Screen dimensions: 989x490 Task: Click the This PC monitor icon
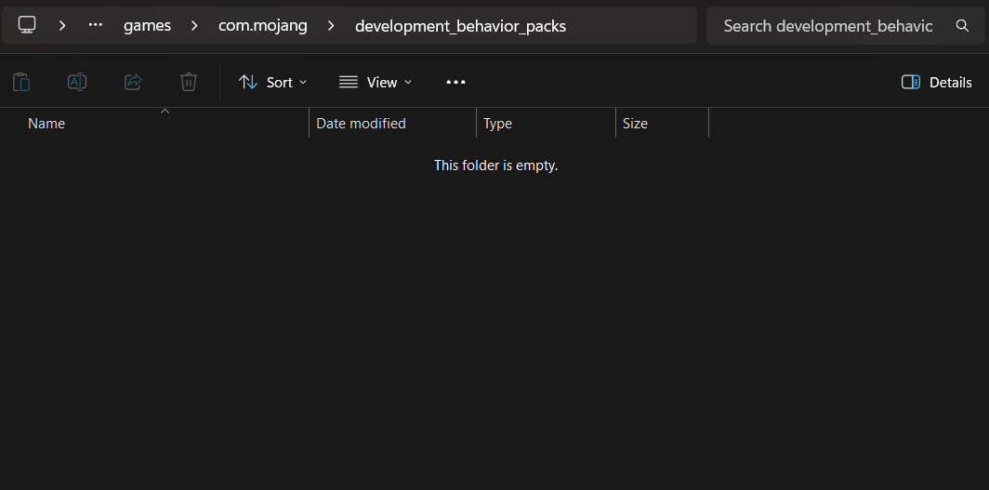point(27,25)
